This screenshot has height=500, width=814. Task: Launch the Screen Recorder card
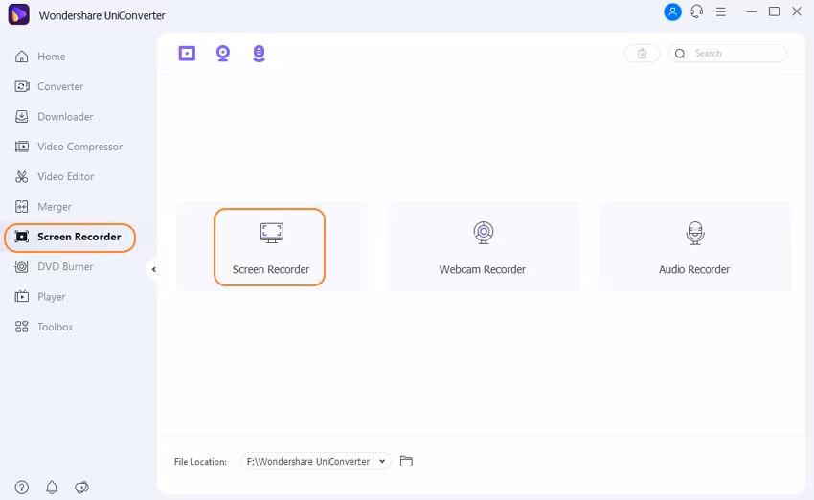tap(270, 247)
